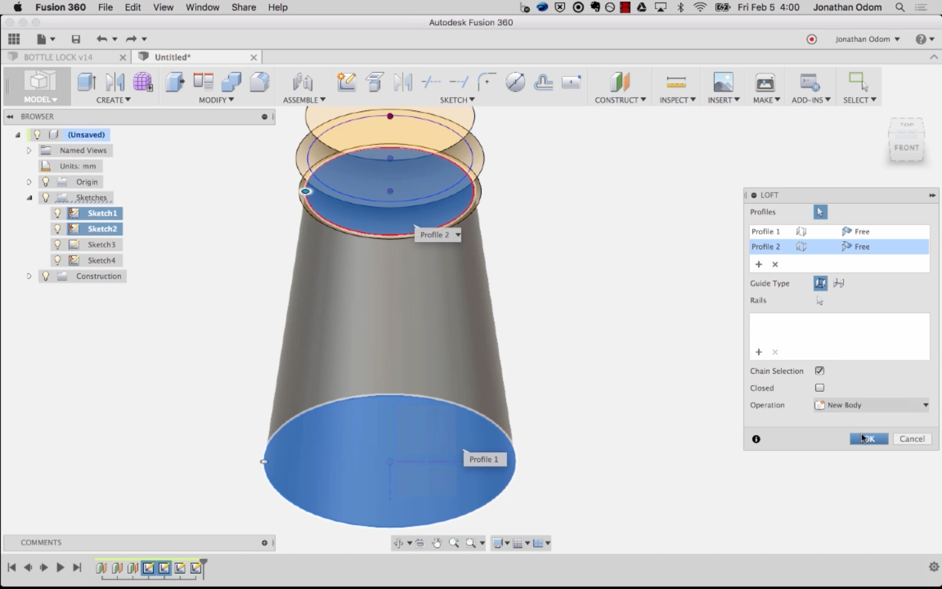Uncheck the Chain Selection checkbox
The width and height of the screenshot is (942, 589).
819,371
